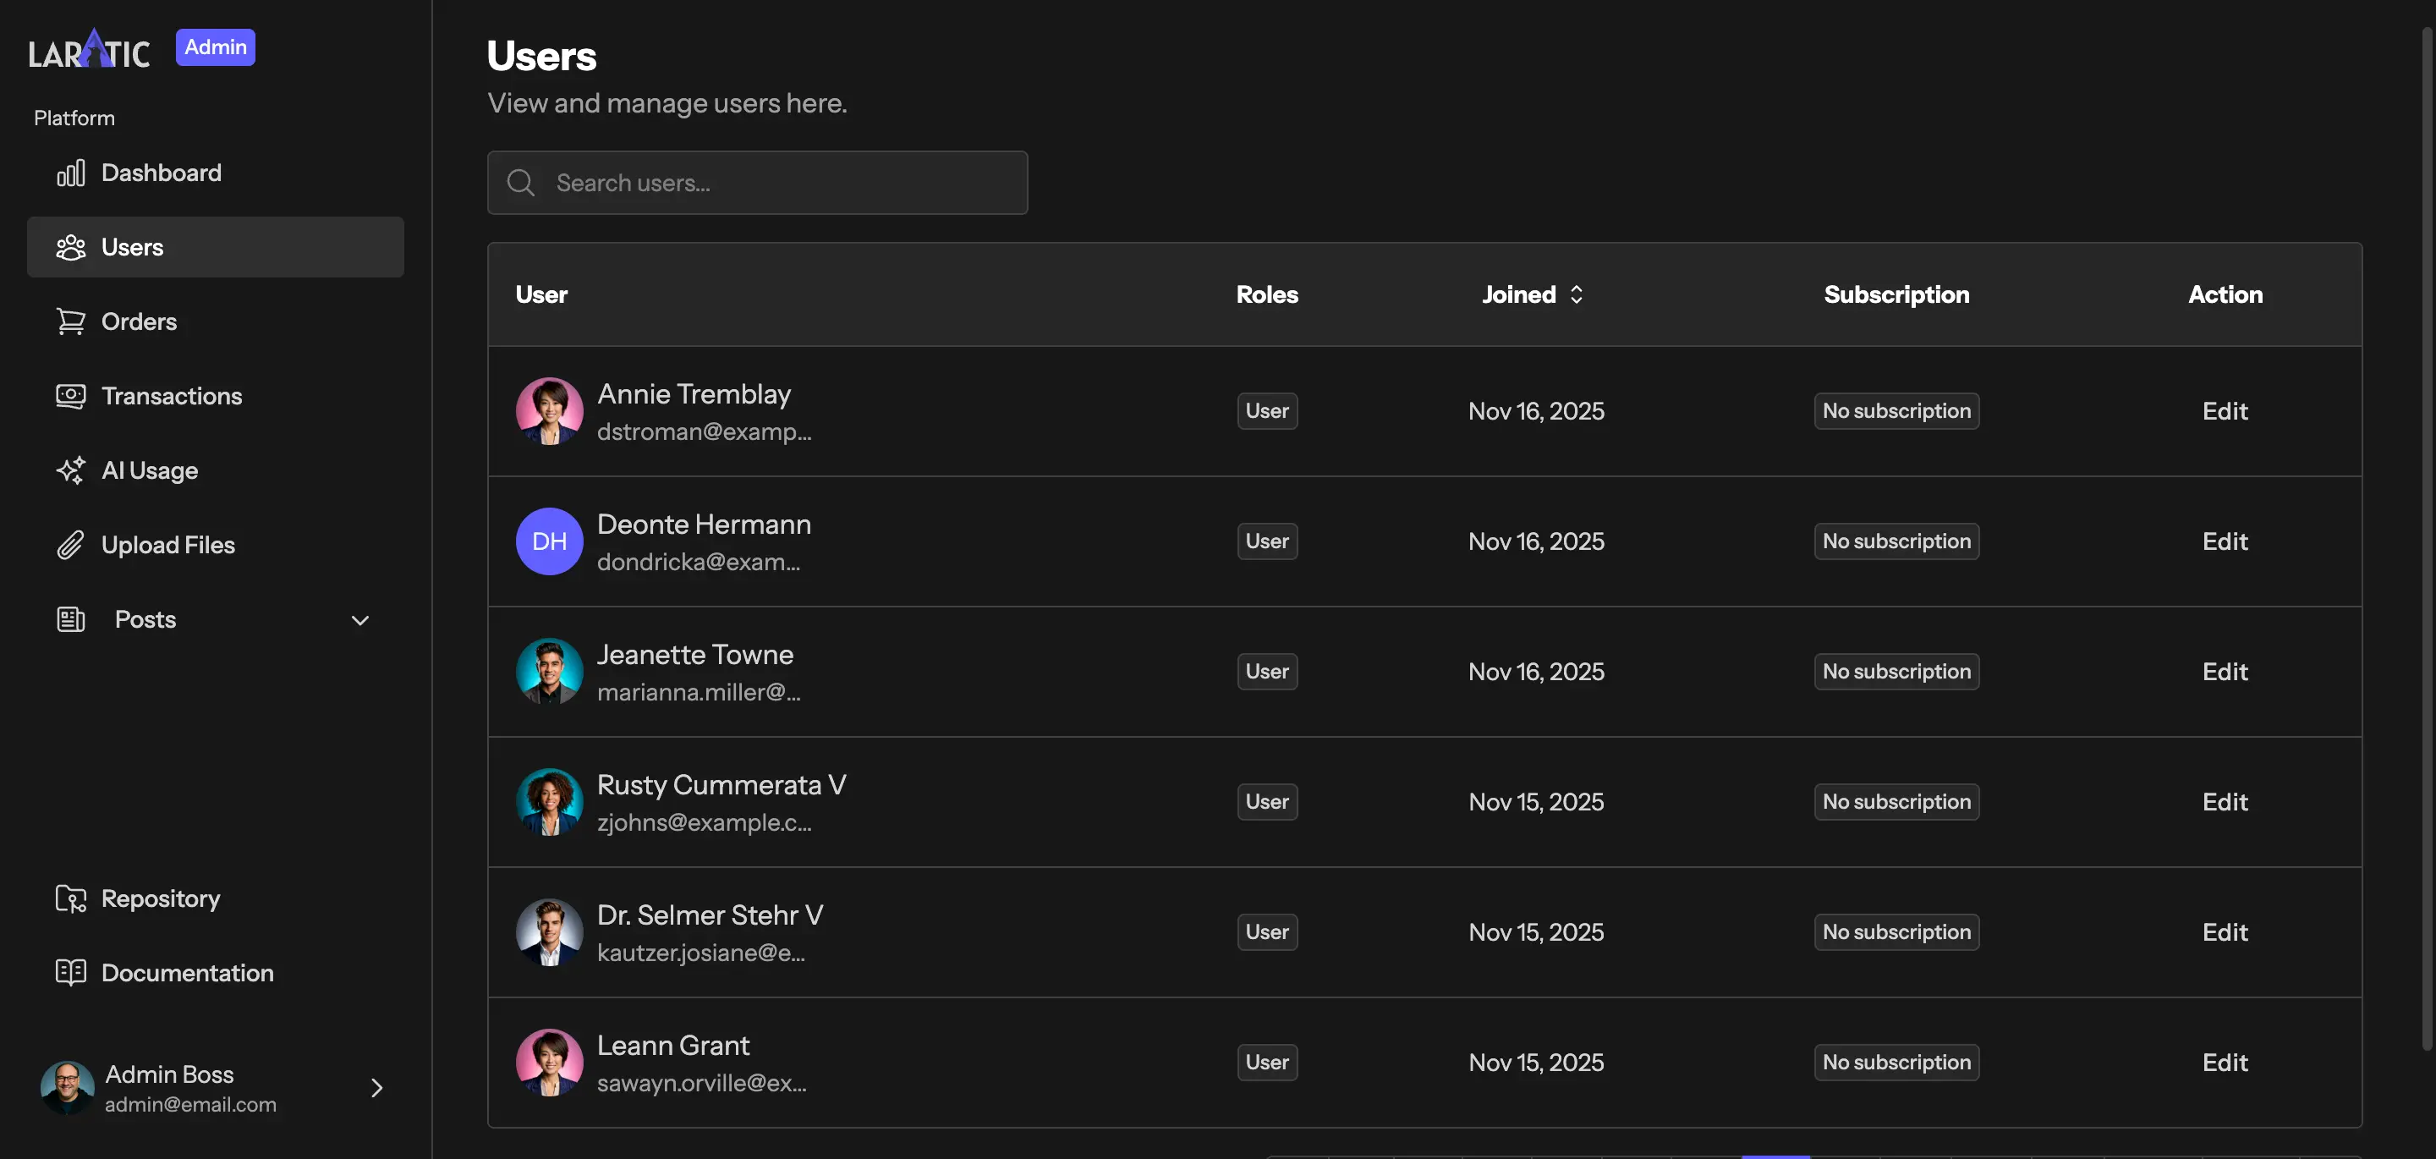2436x1159 pixels.
Task: Toggle the Joined column sort order
Action: point(1577,294)
